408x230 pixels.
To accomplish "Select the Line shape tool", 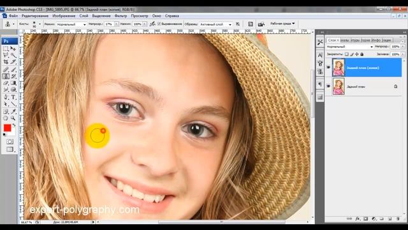I will [13, 104].
